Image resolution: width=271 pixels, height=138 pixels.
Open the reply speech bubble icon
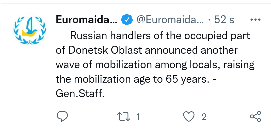tap(62, 116)
